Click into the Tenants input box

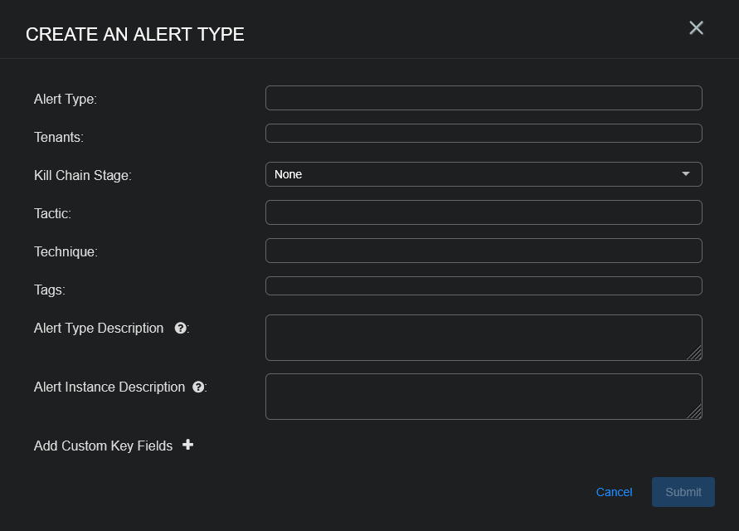[484, 134]
